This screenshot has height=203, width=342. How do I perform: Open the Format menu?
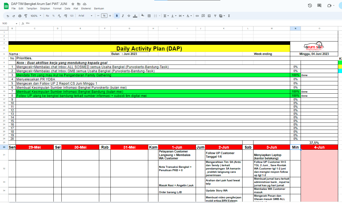tap(57, 9)
